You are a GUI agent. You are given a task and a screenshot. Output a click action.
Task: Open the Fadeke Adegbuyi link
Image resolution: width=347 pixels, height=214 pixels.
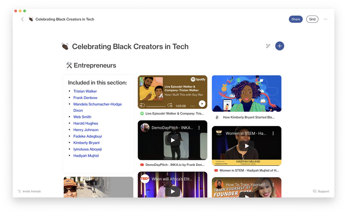click(88, 136)
